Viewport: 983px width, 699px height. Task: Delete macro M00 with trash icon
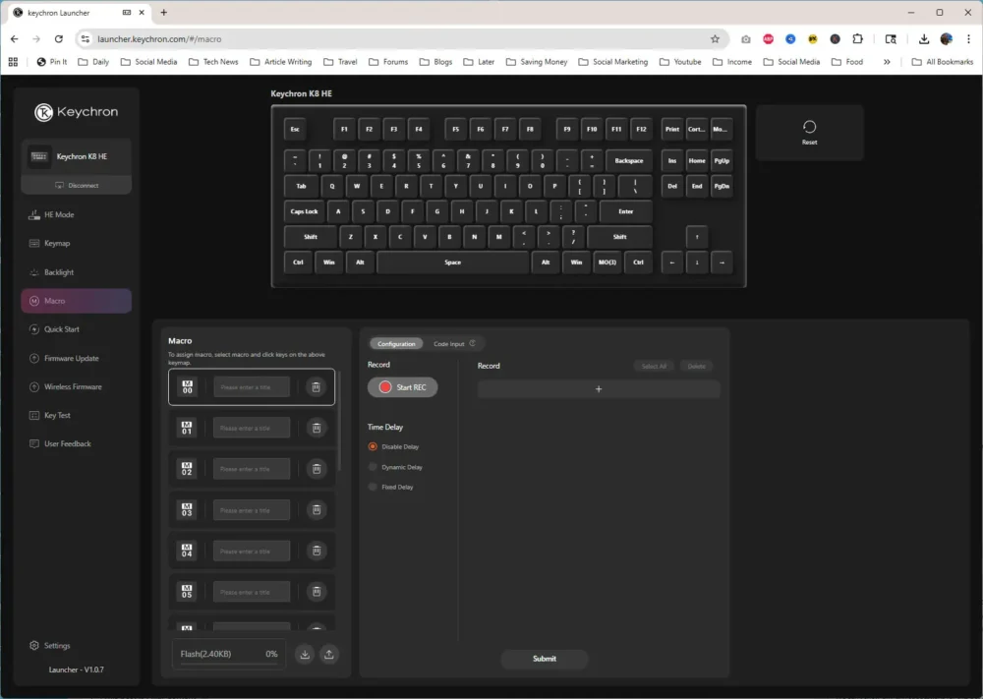click(316, 387)
